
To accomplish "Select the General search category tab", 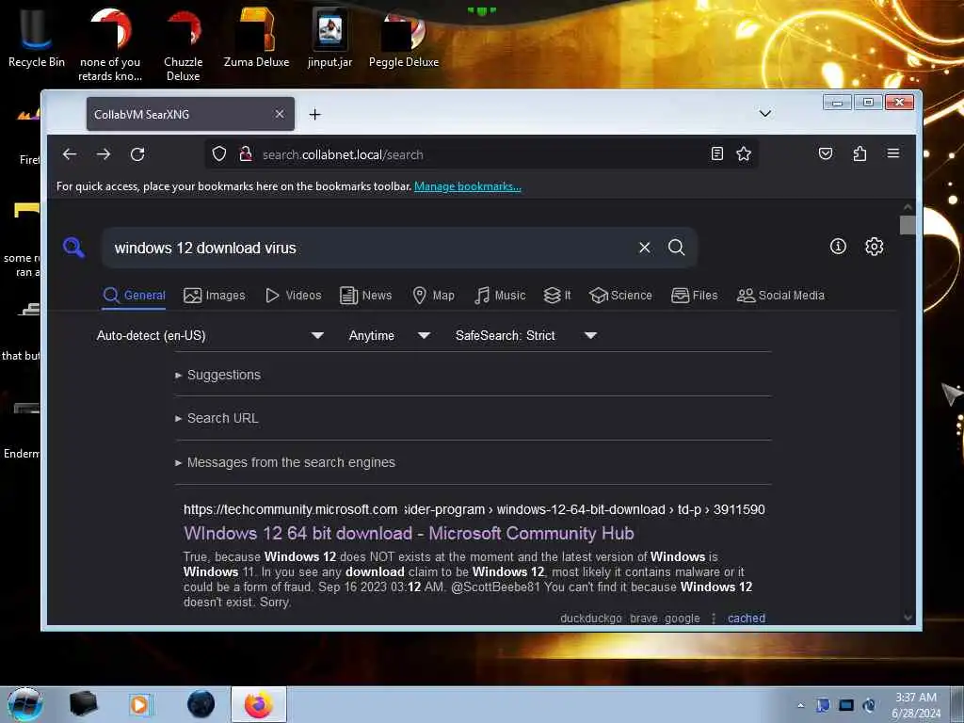I will coord(134,296).
